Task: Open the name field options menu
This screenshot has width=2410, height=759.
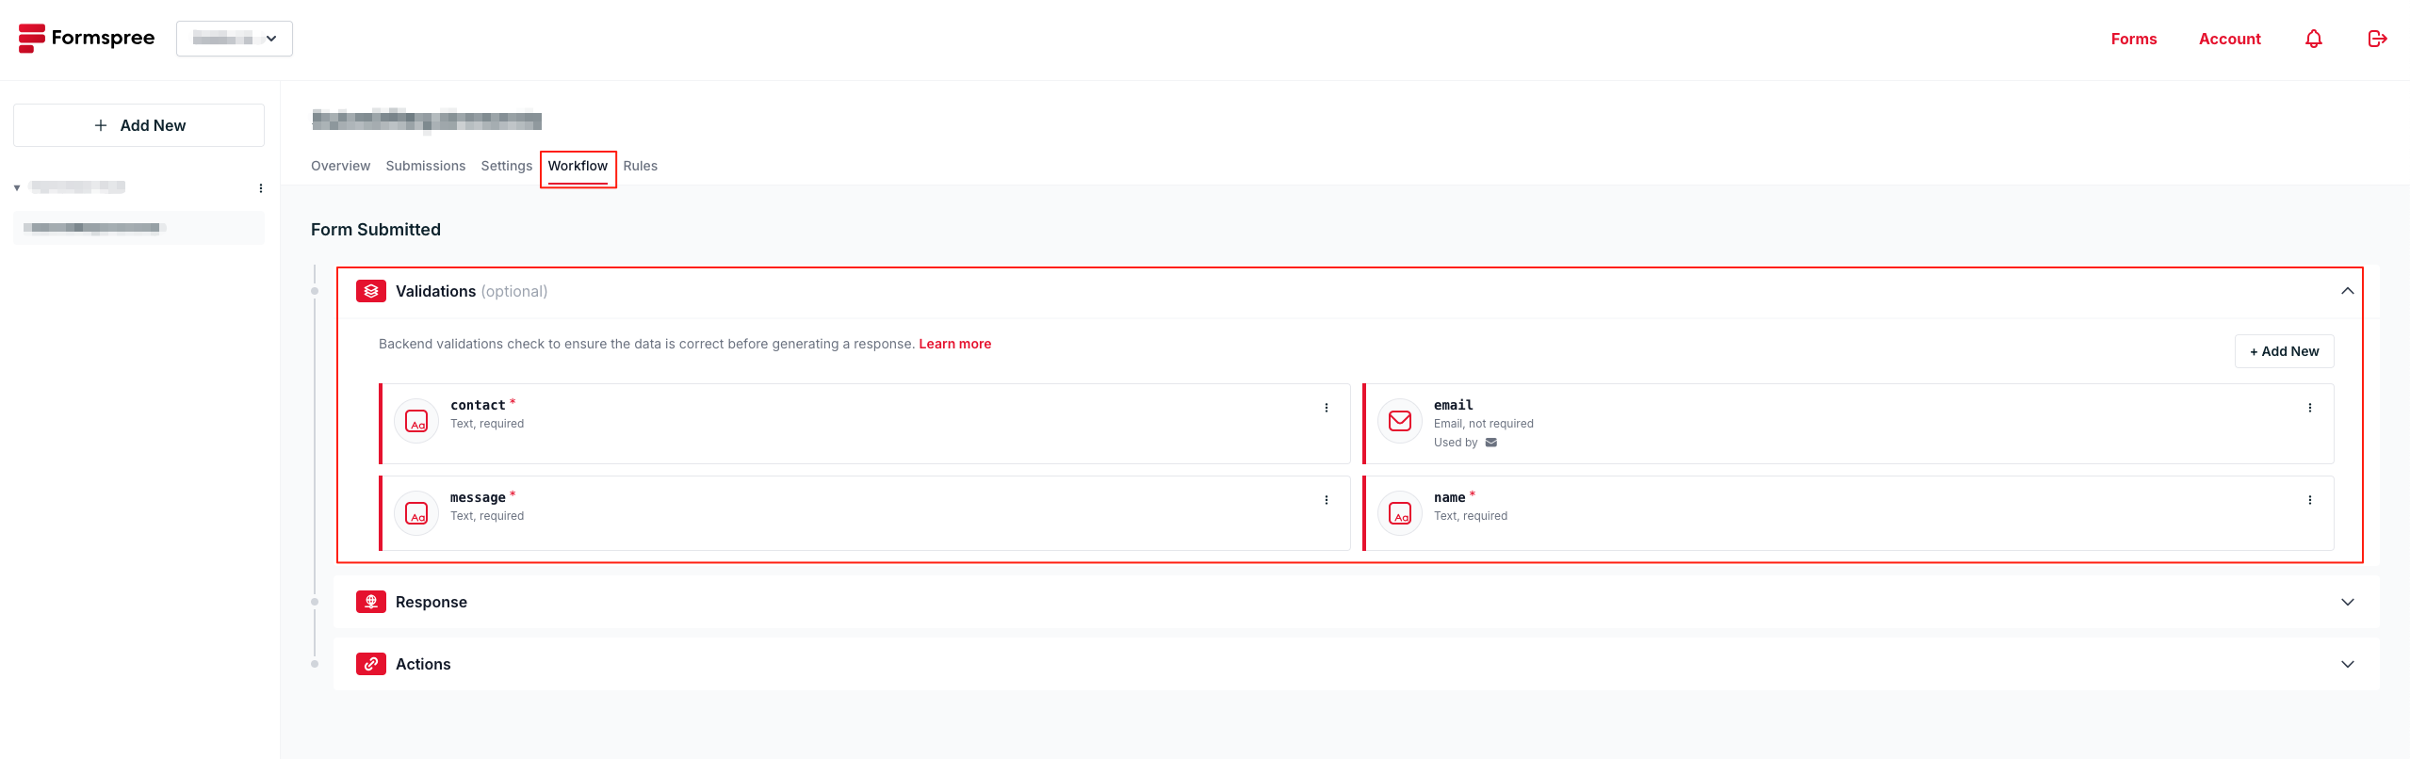Action: coord(2309,500)
